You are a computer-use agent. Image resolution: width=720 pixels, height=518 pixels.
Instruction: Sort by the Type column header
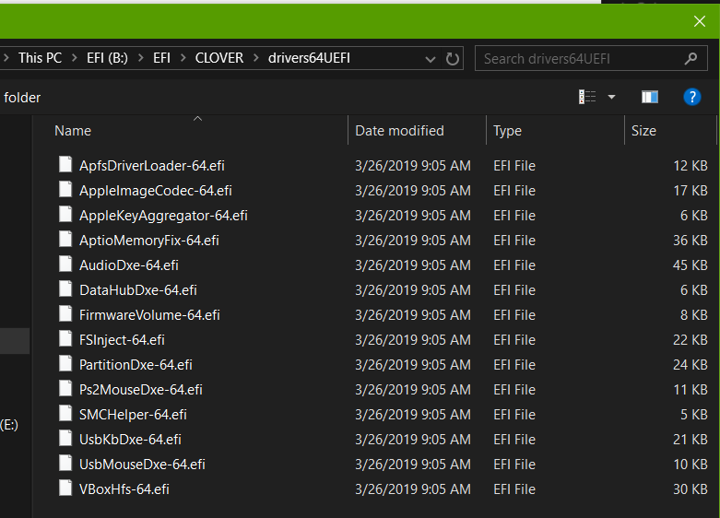(507, 131)
